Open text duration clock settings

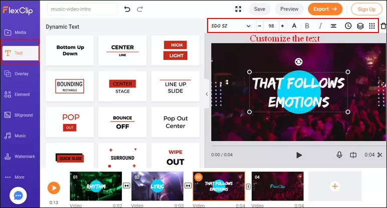[x=348, y=26]
